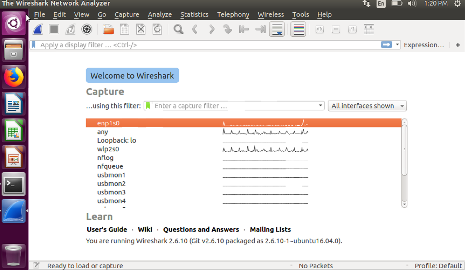This screenshot has width=465, height=270.
Task: Zoom in the main window text
Action: tap(320, 29)
